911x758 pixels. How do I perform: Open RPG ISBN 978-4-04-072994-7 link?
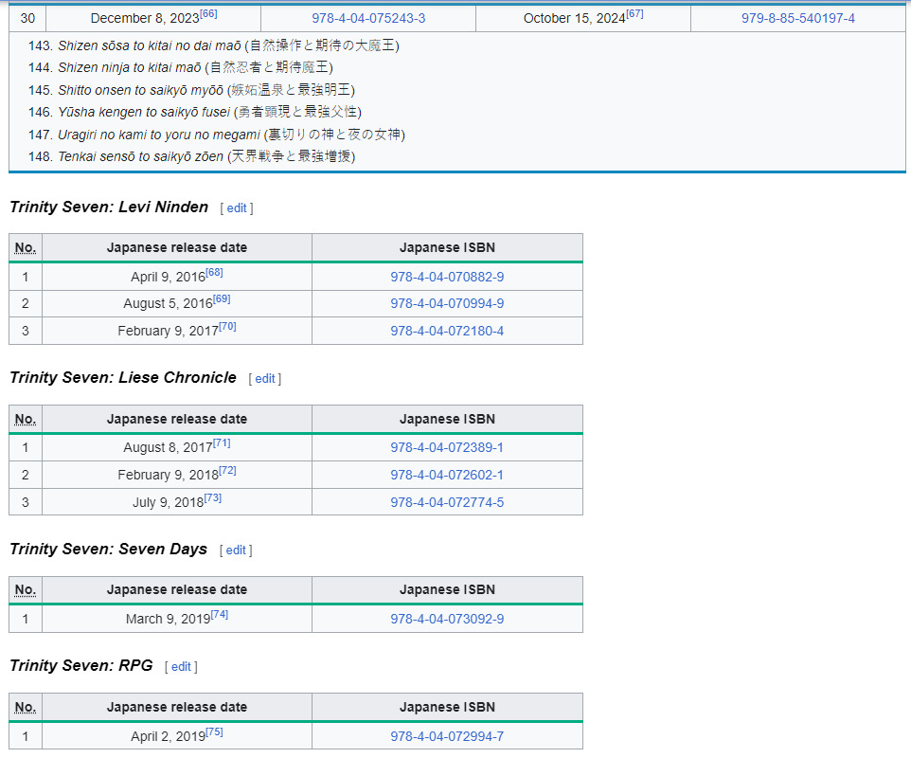[447, 735]
